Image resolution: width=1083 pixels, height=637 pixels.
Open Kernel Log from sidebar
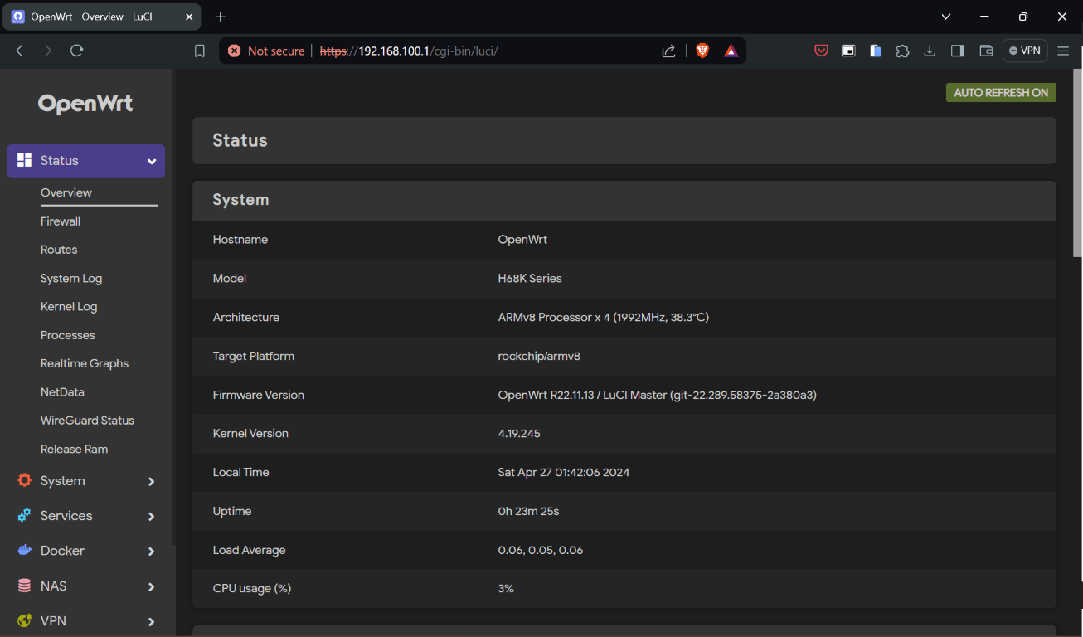69,307
